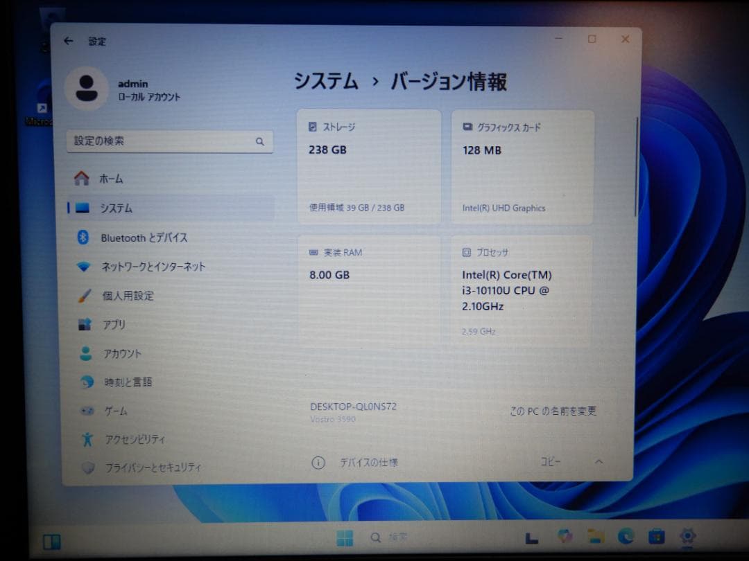The image size is (749, 561).
Task: Click the ストレージ card icon
Action: (x=313, y=127)
